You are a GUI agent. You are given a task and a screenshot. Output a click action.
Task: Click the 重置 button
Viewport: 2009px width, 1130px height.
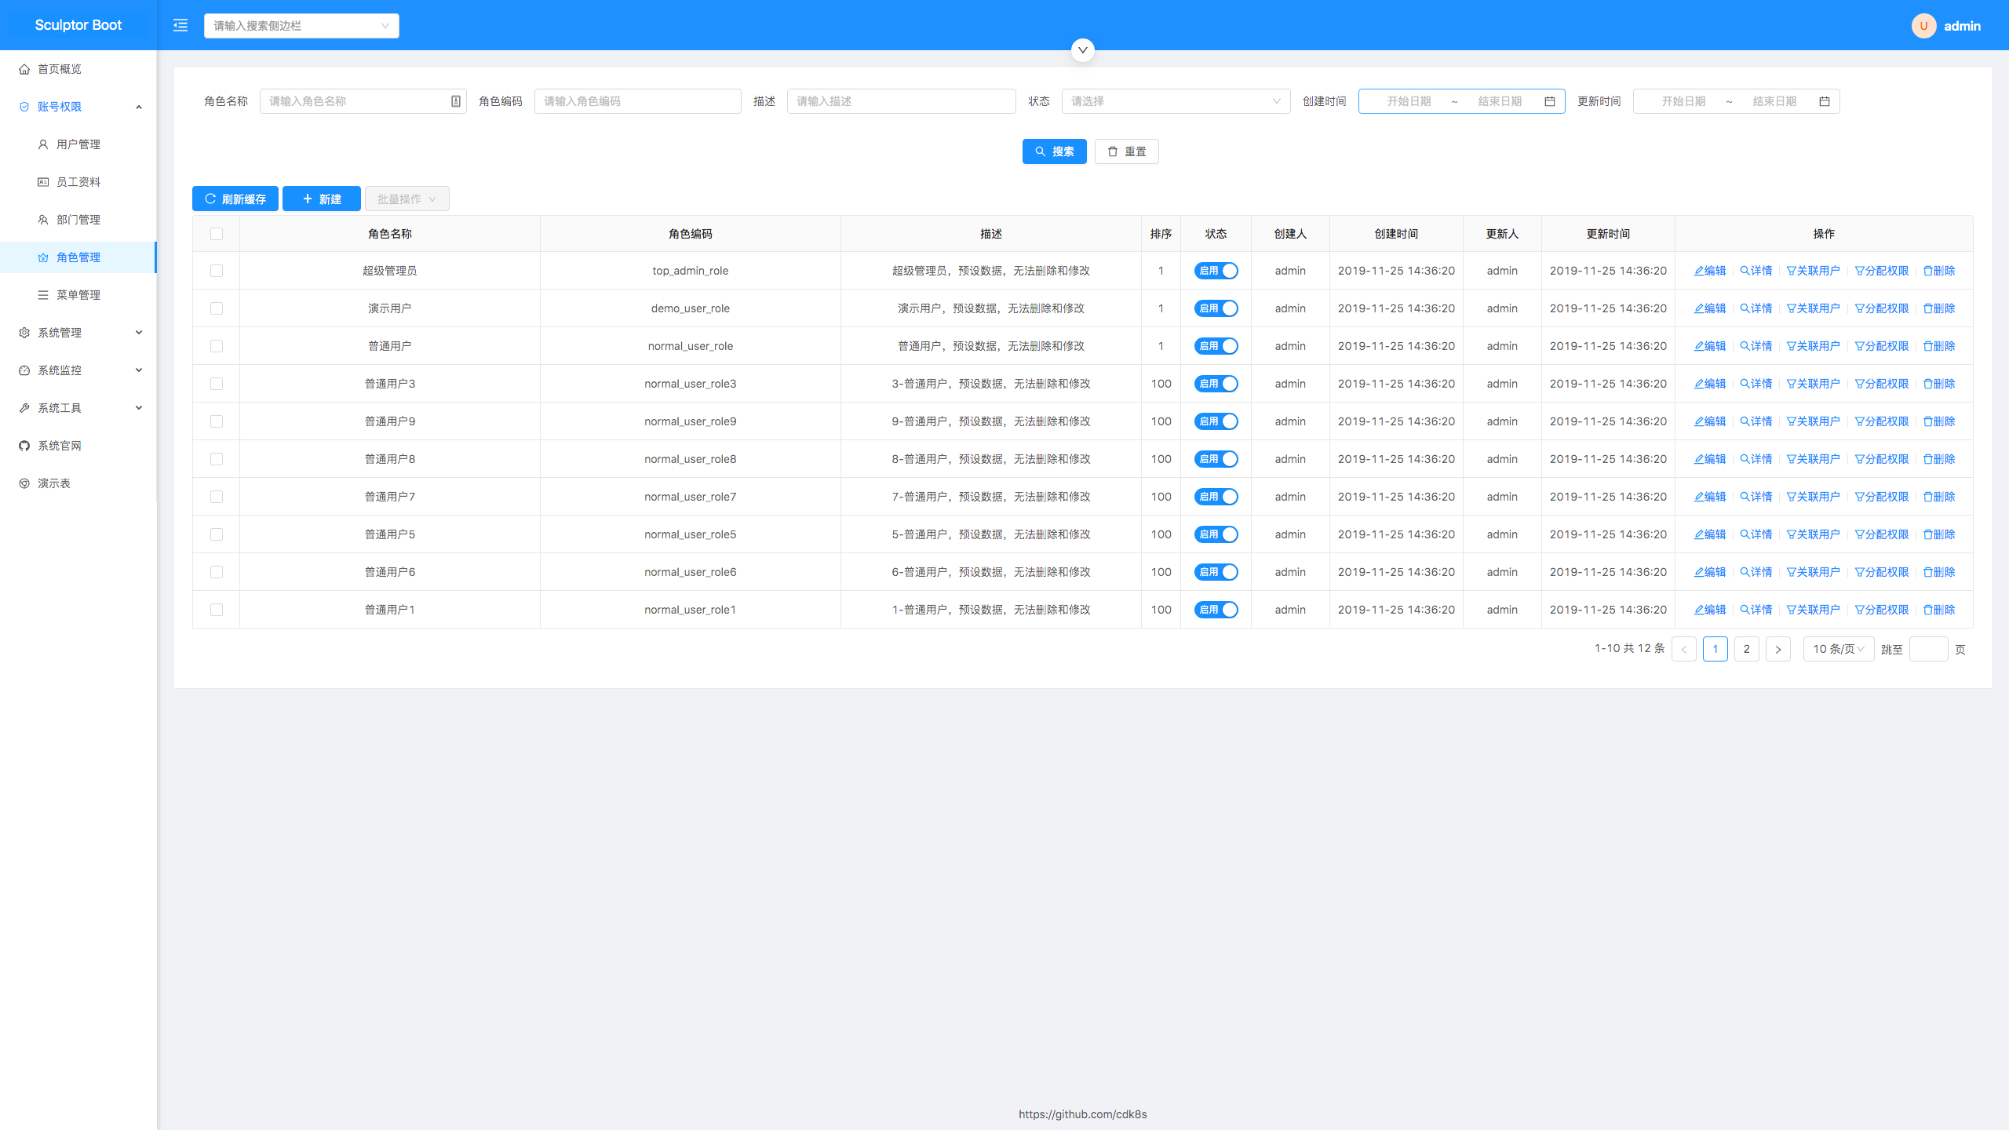pyautogui.click(x=1127, y=151)
